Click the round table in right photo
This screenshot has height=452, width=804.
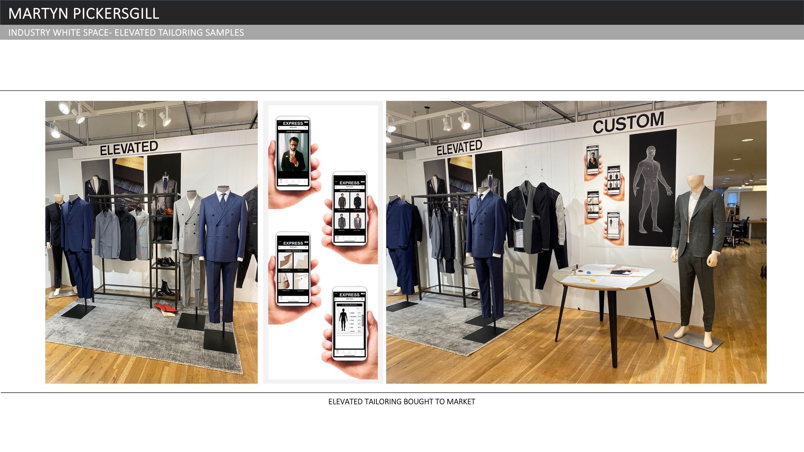coord(607,278)
